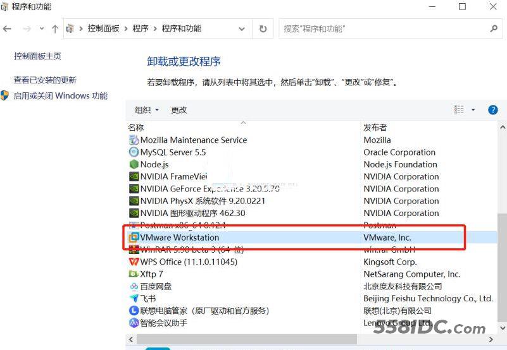The height and width of the screenshot is (350, 507).
Task: Go back with the back arrow
Action: tap(7, 28)
